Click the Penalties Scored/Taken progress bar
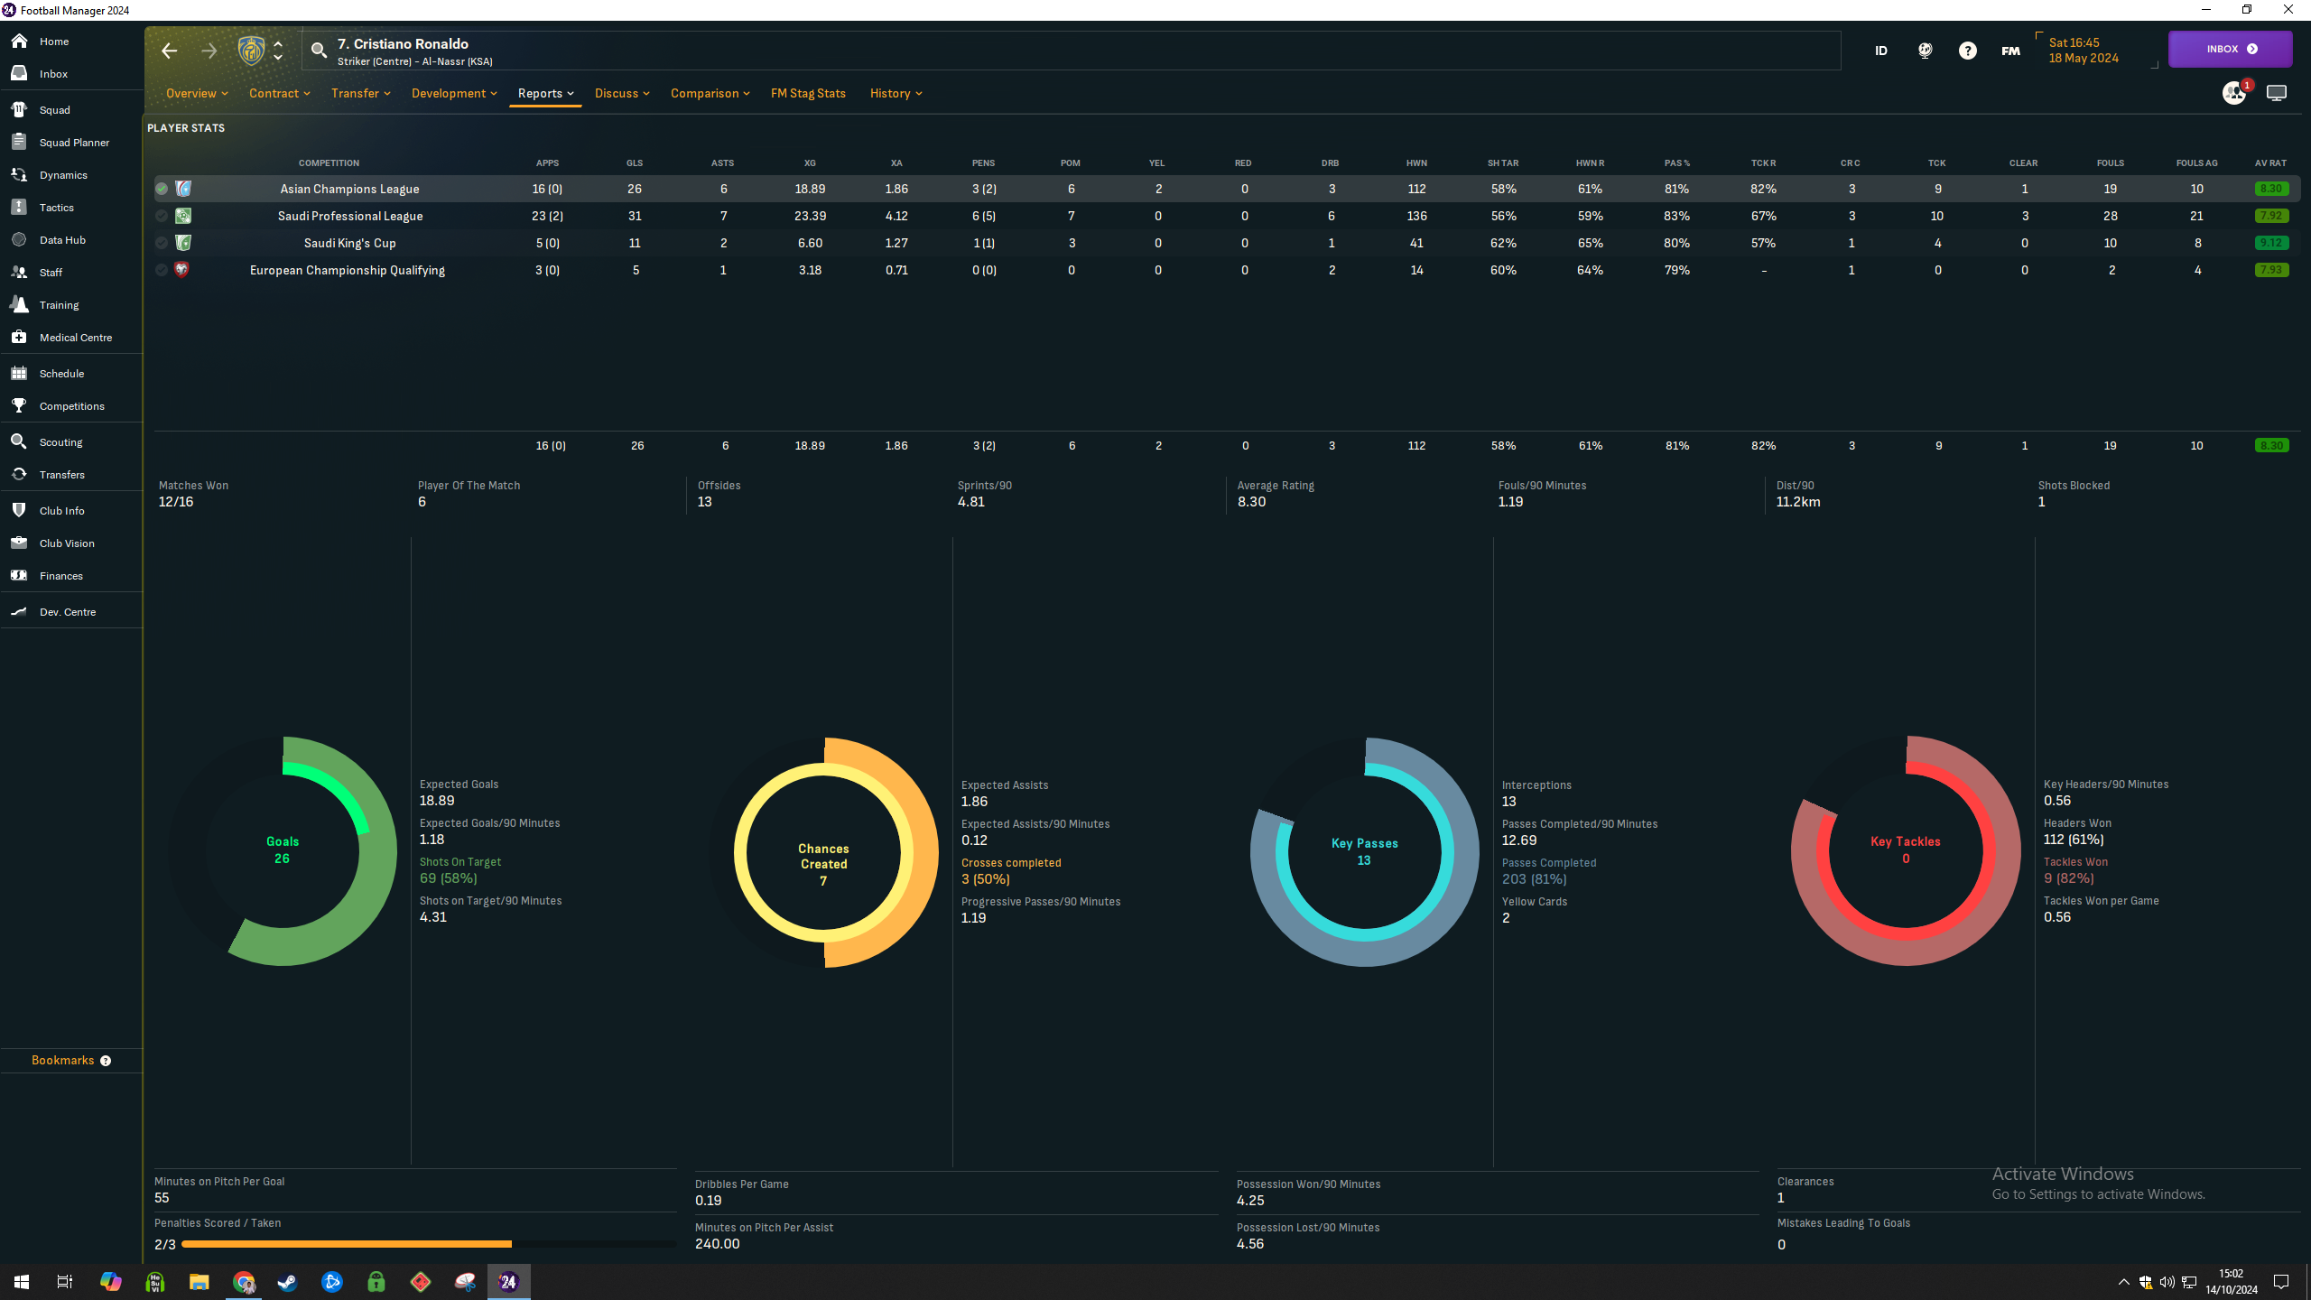This screenshot has height=1300, width=2311. tap(428, 1244)
